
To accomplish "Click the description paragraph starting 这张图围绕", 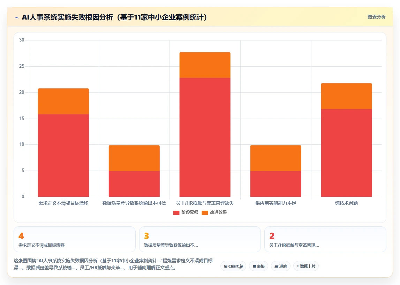I will point(113,264).
